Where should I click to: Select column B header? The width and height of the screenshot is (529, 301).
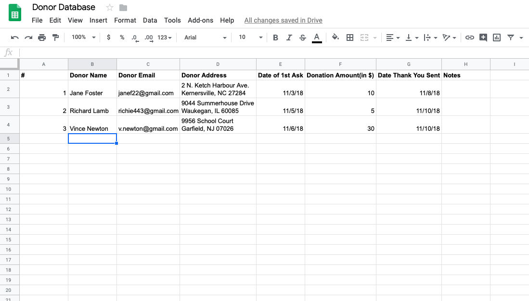(92, 64)
